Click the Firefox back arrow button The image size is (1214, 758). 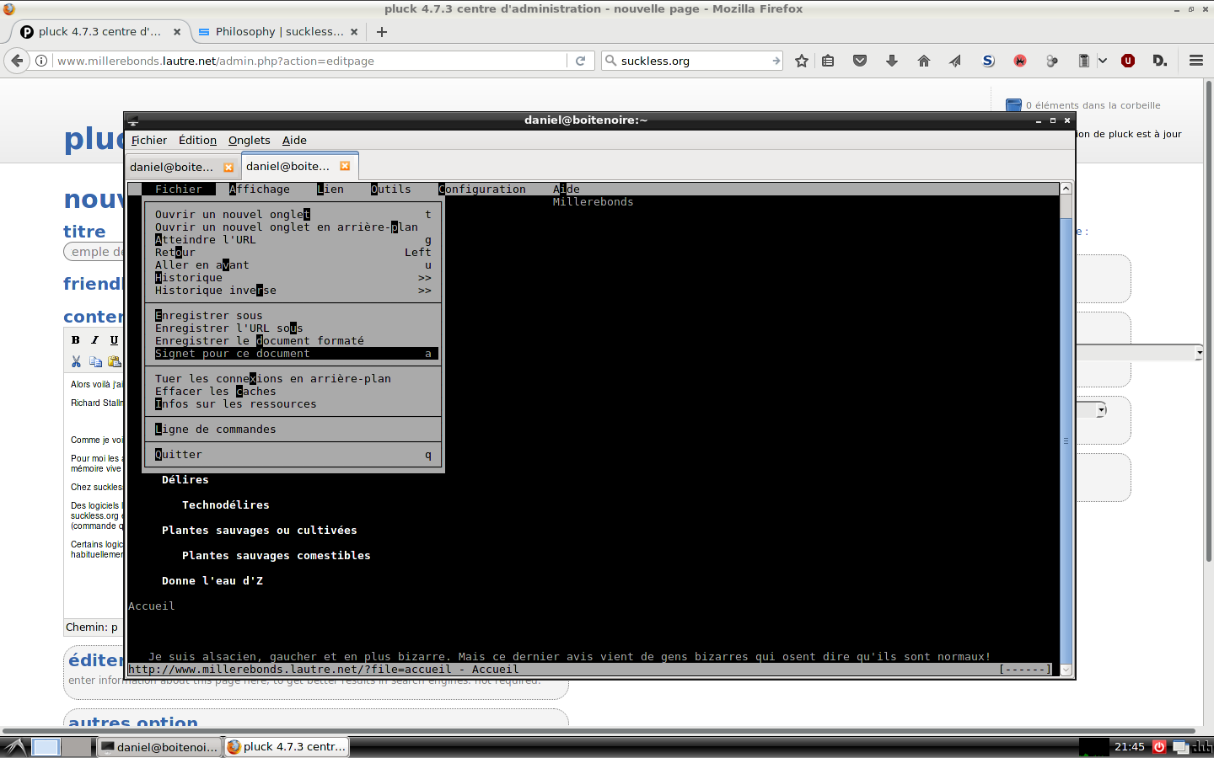17,61
